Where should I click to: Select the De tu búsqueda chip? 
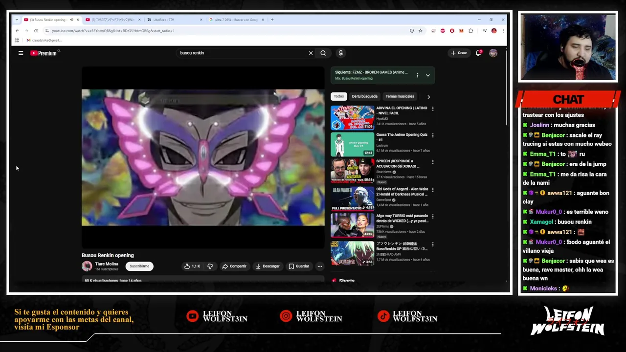[x=365, y=96]
